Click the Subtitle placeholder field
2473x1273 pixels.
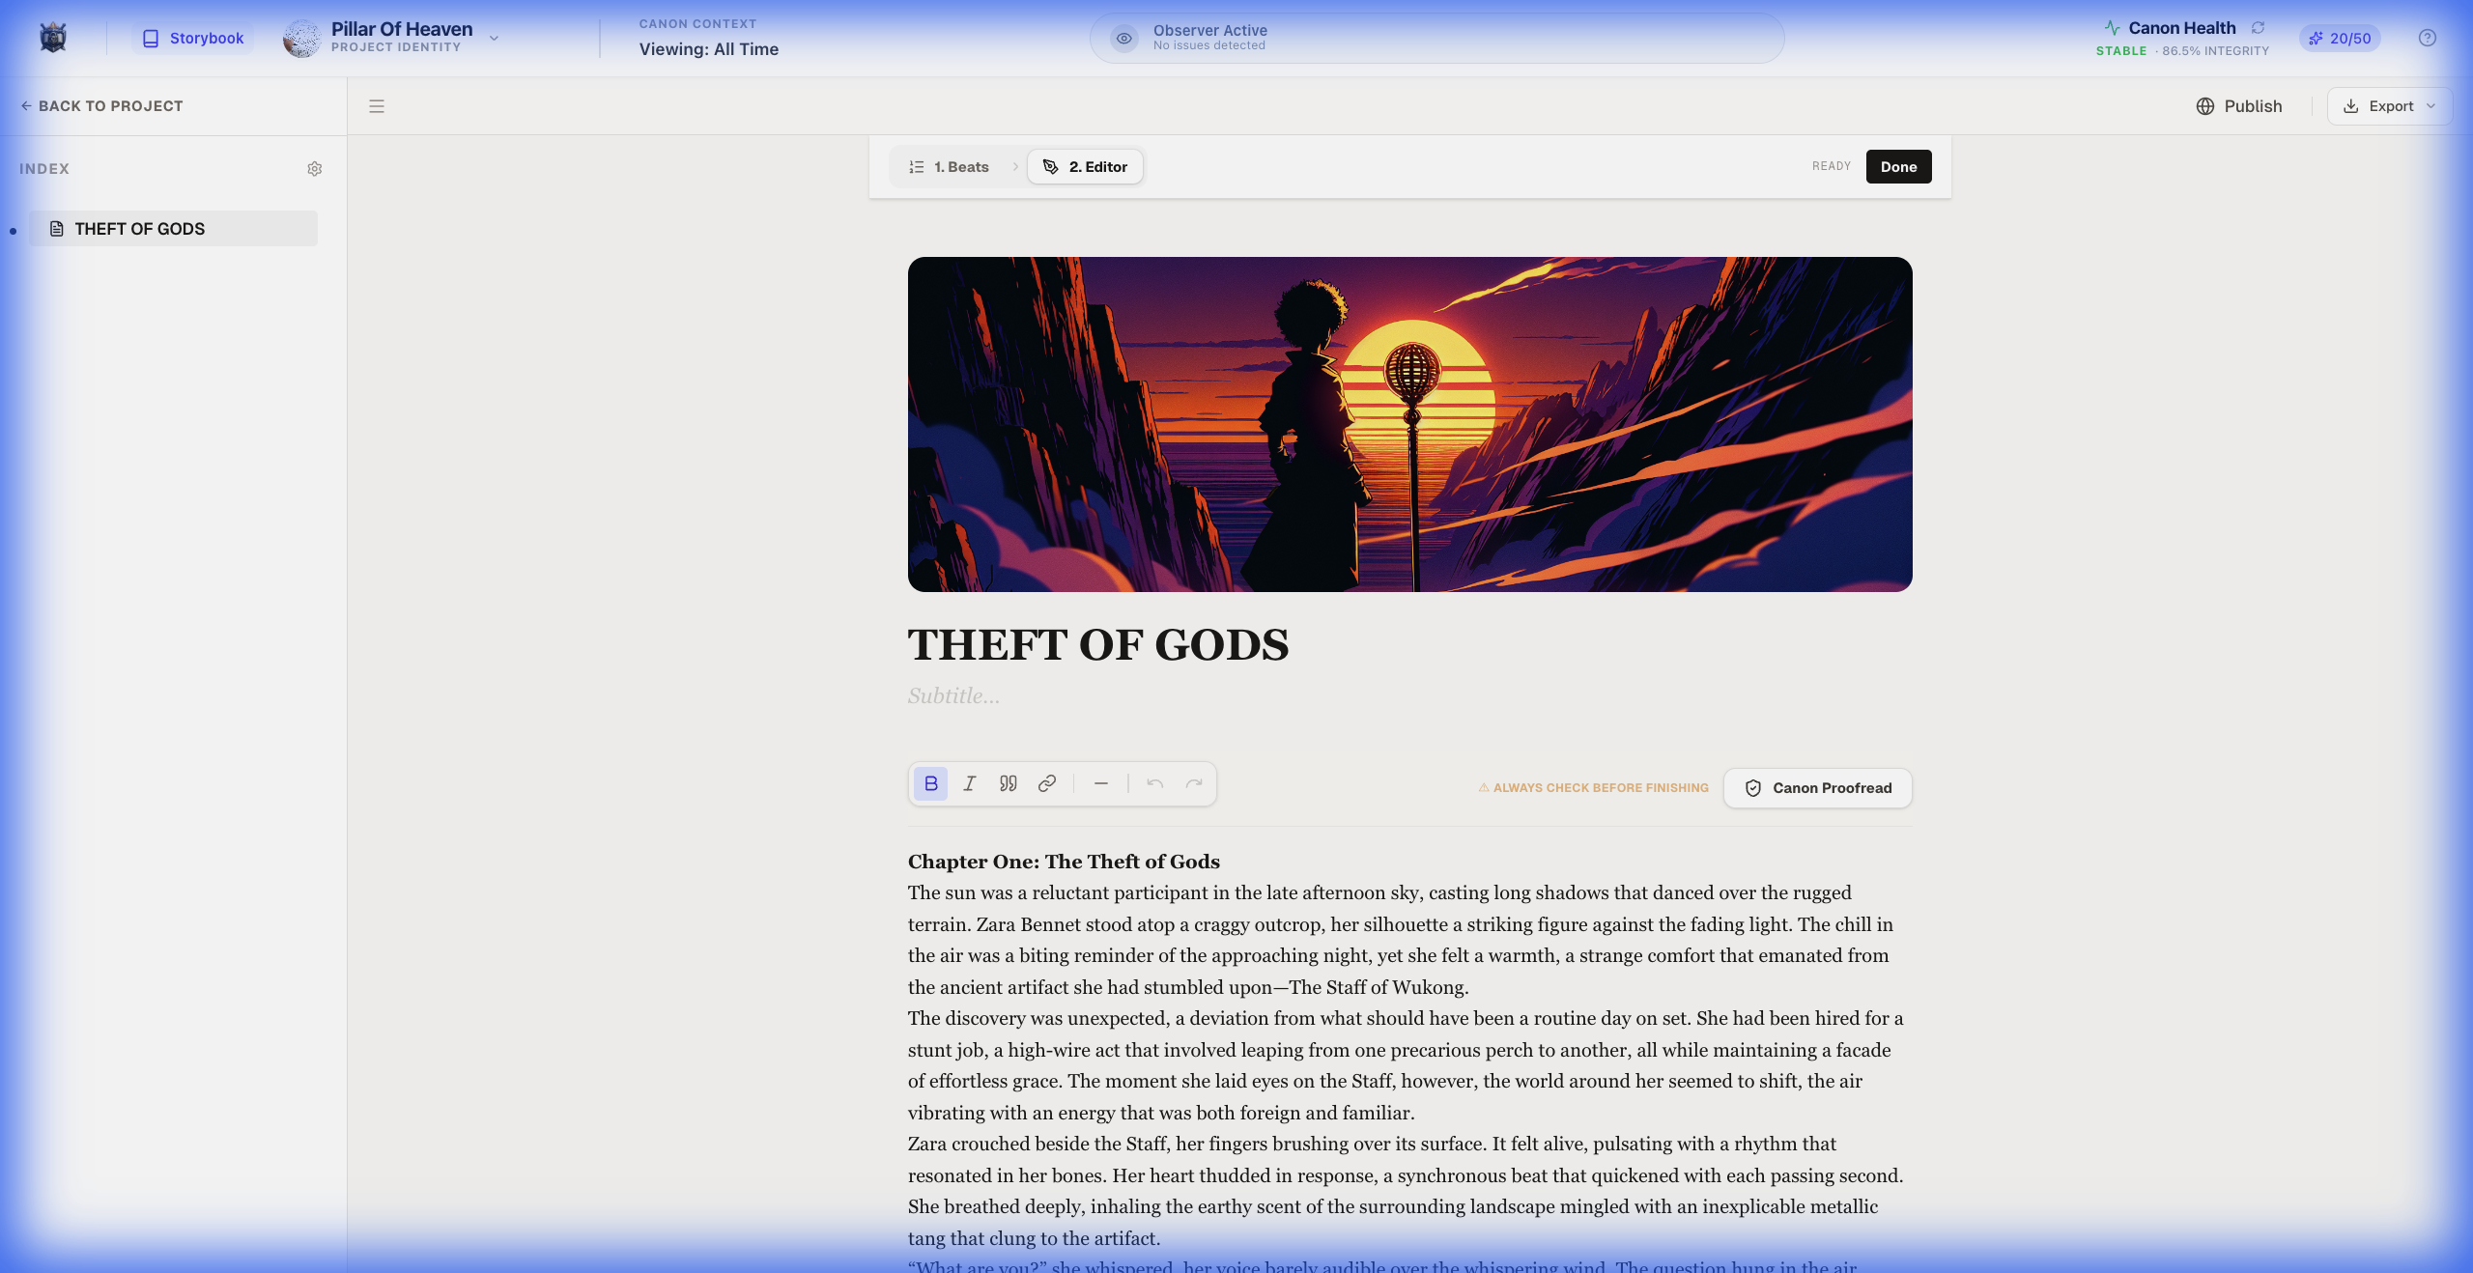[x=952, y=695]
